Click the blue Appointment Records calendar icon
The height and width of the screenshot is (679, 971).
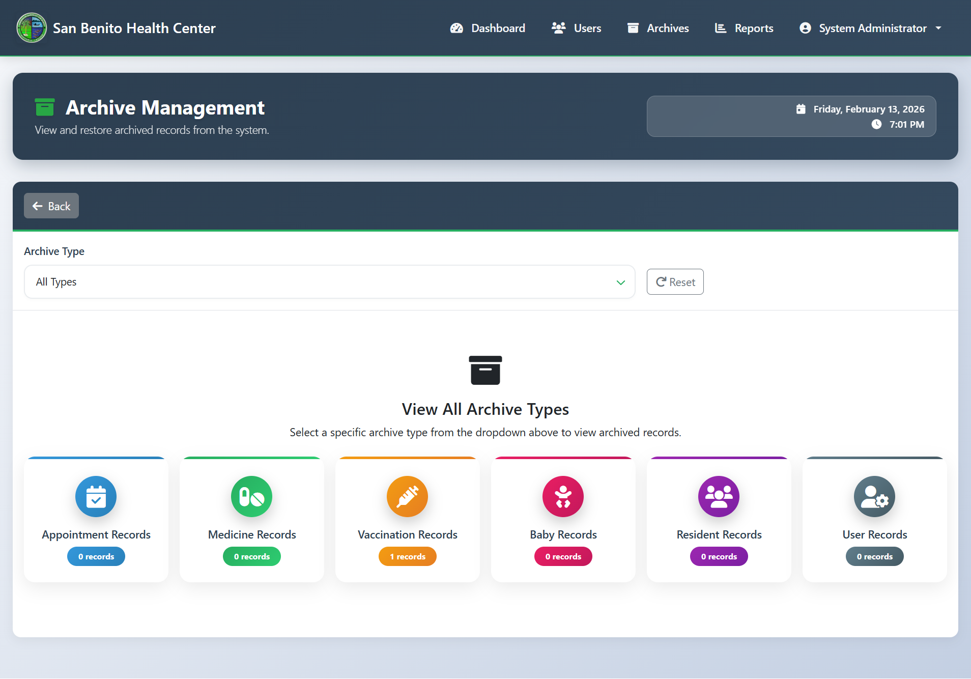96,496
